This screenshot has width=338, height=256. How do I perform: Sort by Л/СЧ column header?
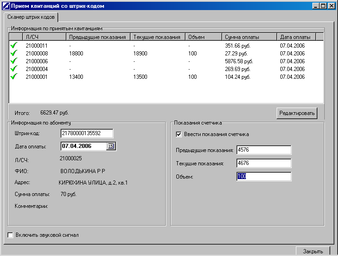click(44, 37)
